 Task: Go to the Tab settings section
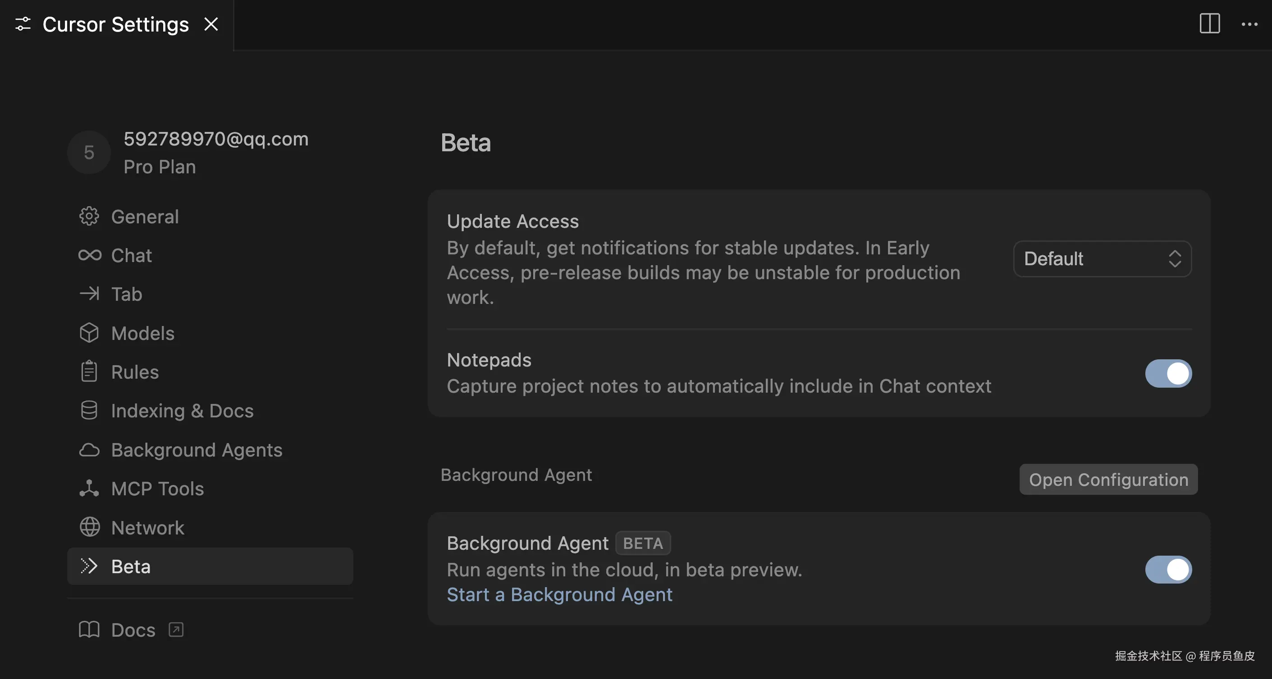click(126, 294)
